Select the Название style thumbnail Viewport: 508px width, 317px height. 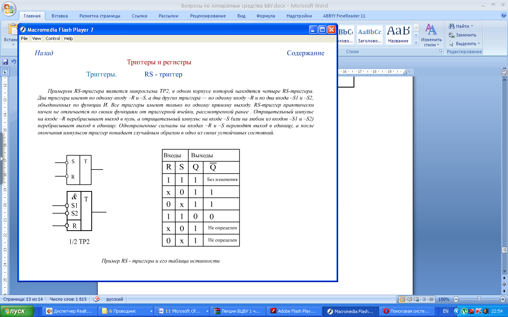click(x=398, y=35)
